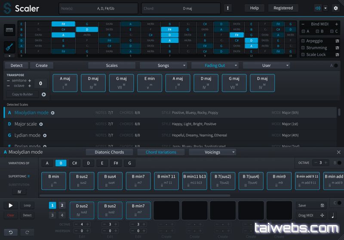Open Scale Lock settings sliders icon

[x=337, y=54]
